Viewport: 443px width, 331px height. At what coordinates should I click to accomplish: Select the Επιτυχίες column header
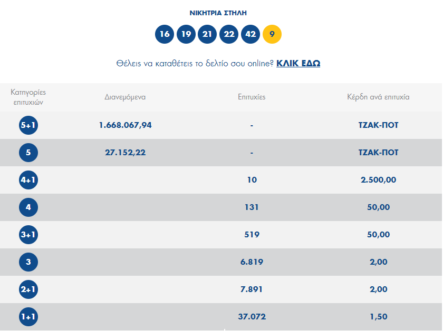tap(252, 97)
